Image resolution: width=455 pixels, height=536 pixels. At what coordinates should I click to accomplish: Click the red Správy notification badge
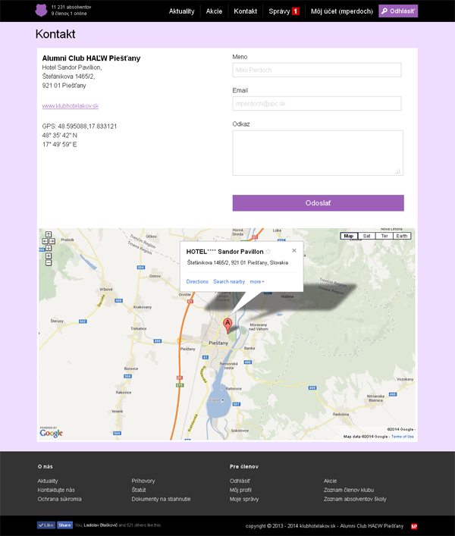(296, 11)
